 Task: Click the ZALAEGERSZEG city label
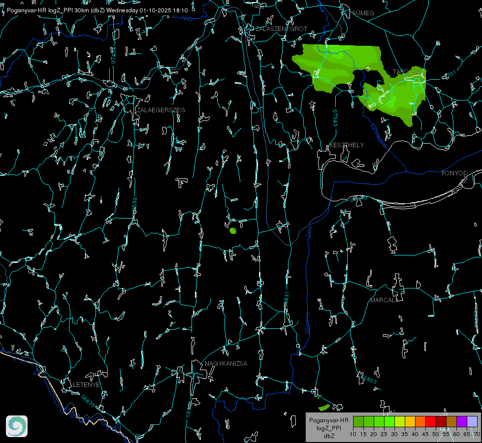point(161,110)
